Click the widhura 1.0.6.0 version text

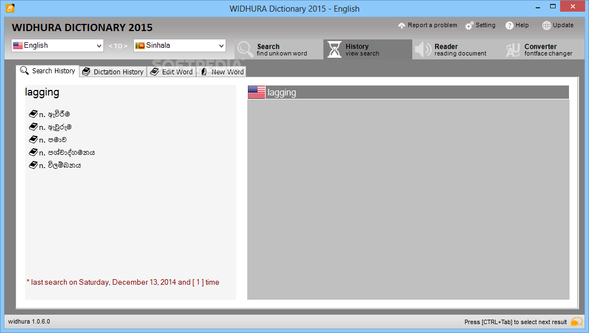click(29, 321)
